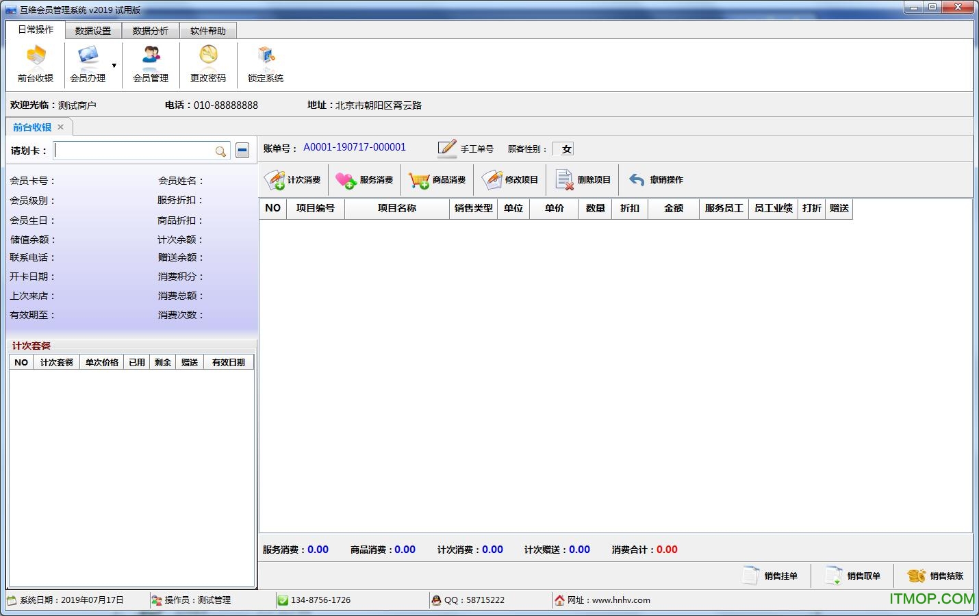Open the 前台收银 cashier icon

36,64
